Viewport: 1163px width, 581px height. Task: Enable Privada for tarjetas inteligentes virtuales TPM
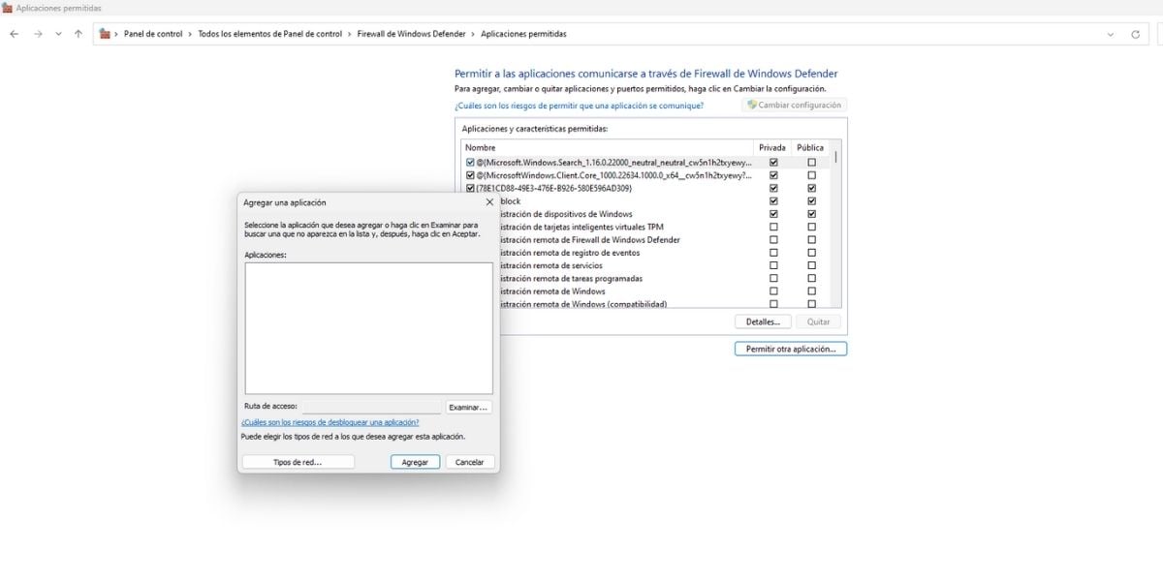(773, 227)
